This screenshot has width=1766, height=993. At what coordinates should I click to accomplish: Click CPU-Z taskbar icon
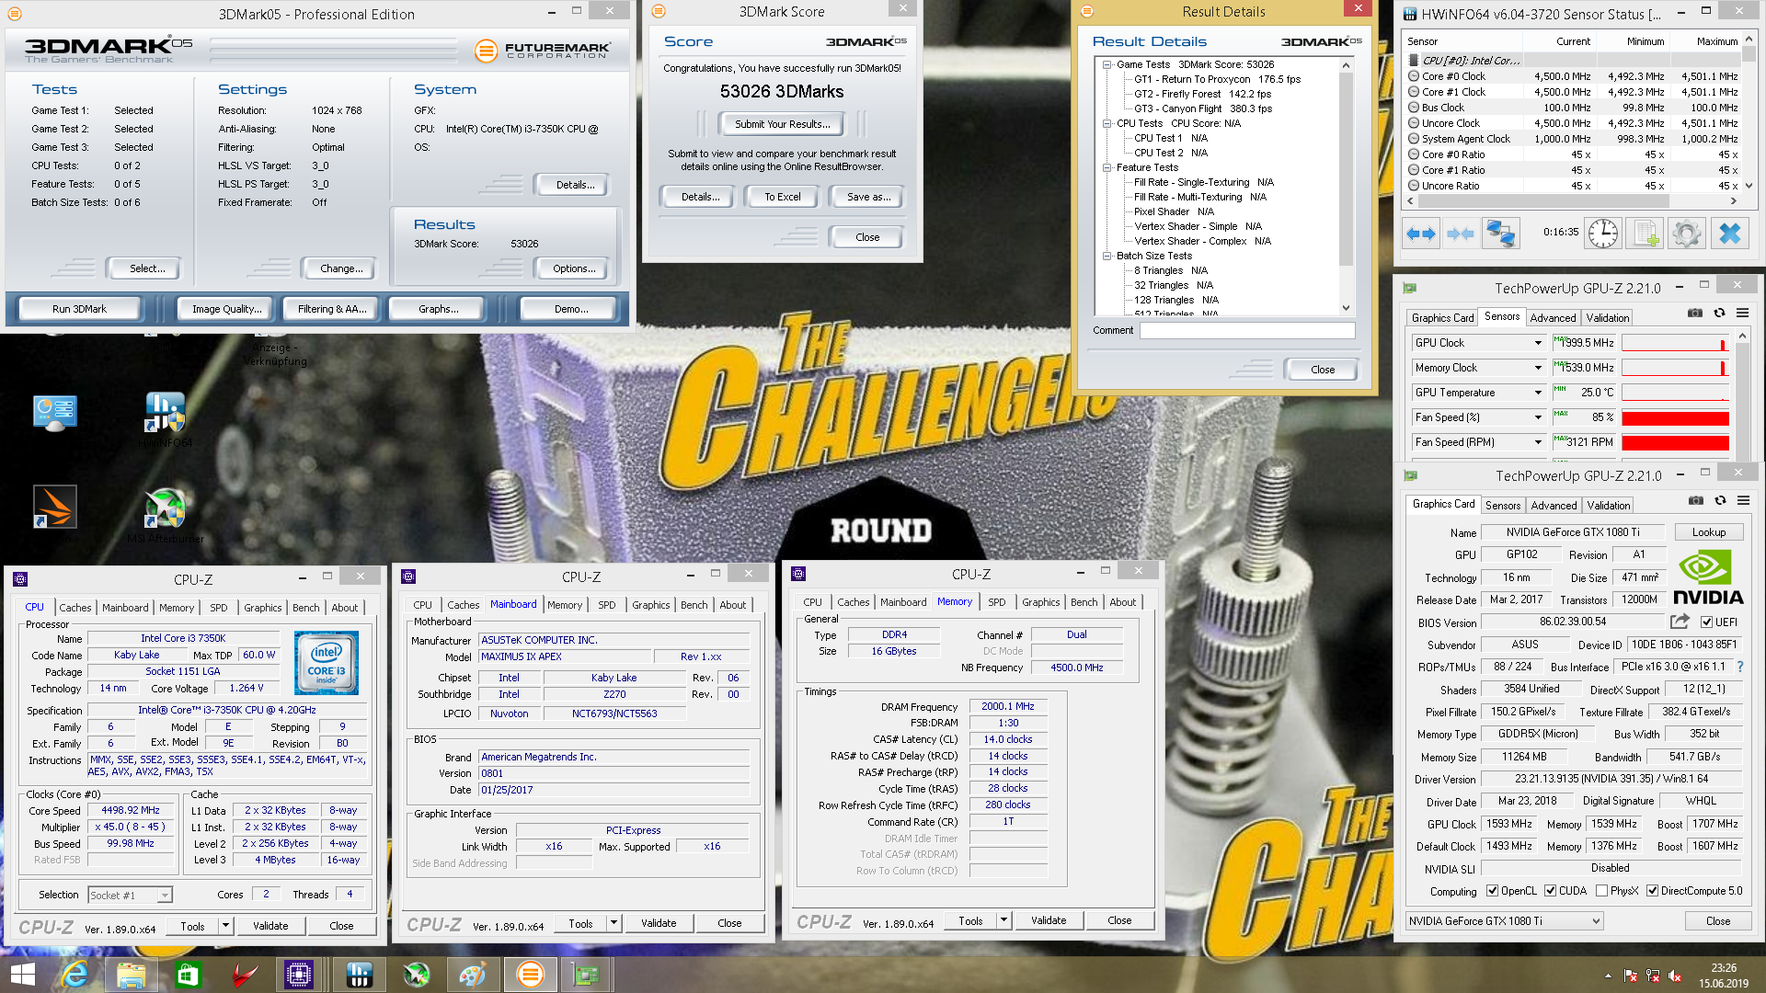[x=300, y=975]
